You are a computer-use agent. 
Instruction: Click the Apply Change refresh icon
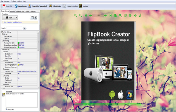16,6
